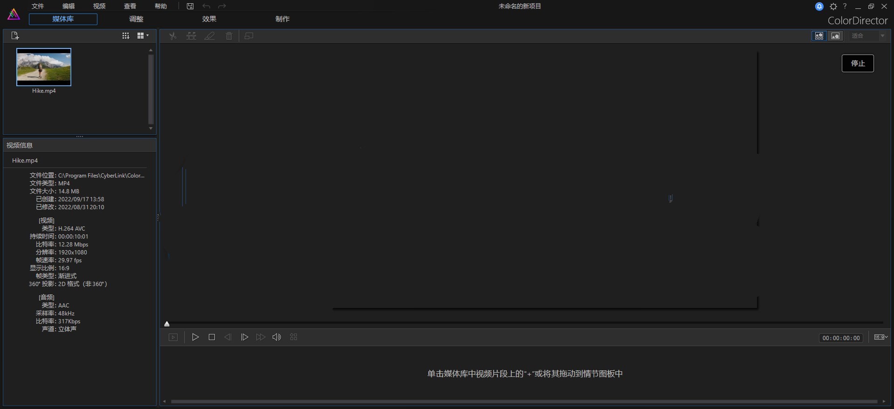Click the 00:00:10:01 duration value
The width and height of the screenshot is (894, 409).
[73, 237]
